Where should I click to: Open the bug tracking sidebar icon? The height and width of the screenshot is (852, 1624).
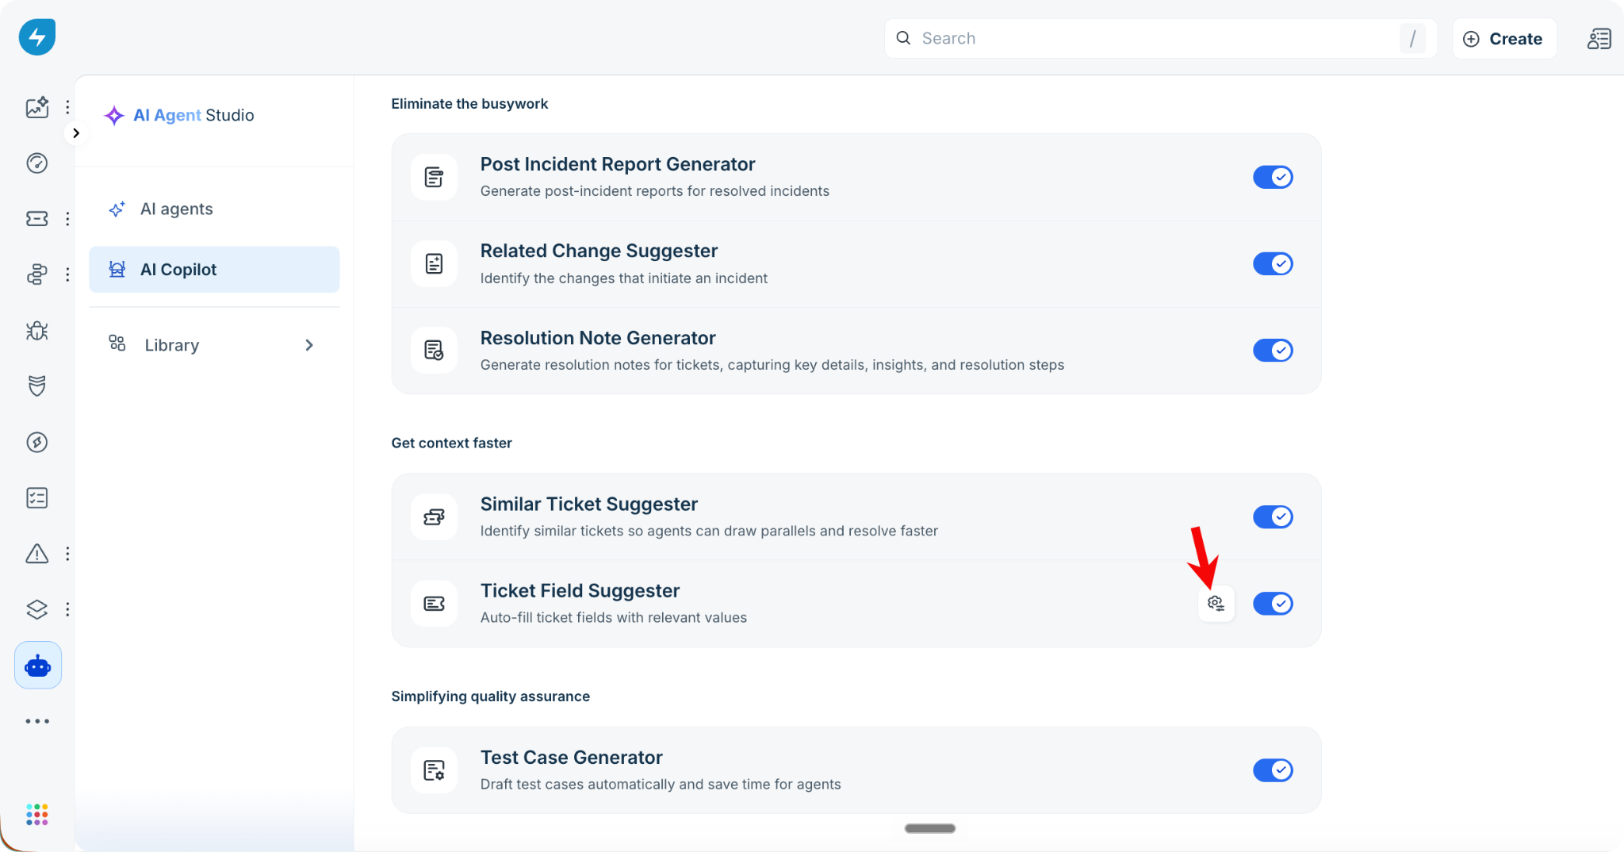37,330
